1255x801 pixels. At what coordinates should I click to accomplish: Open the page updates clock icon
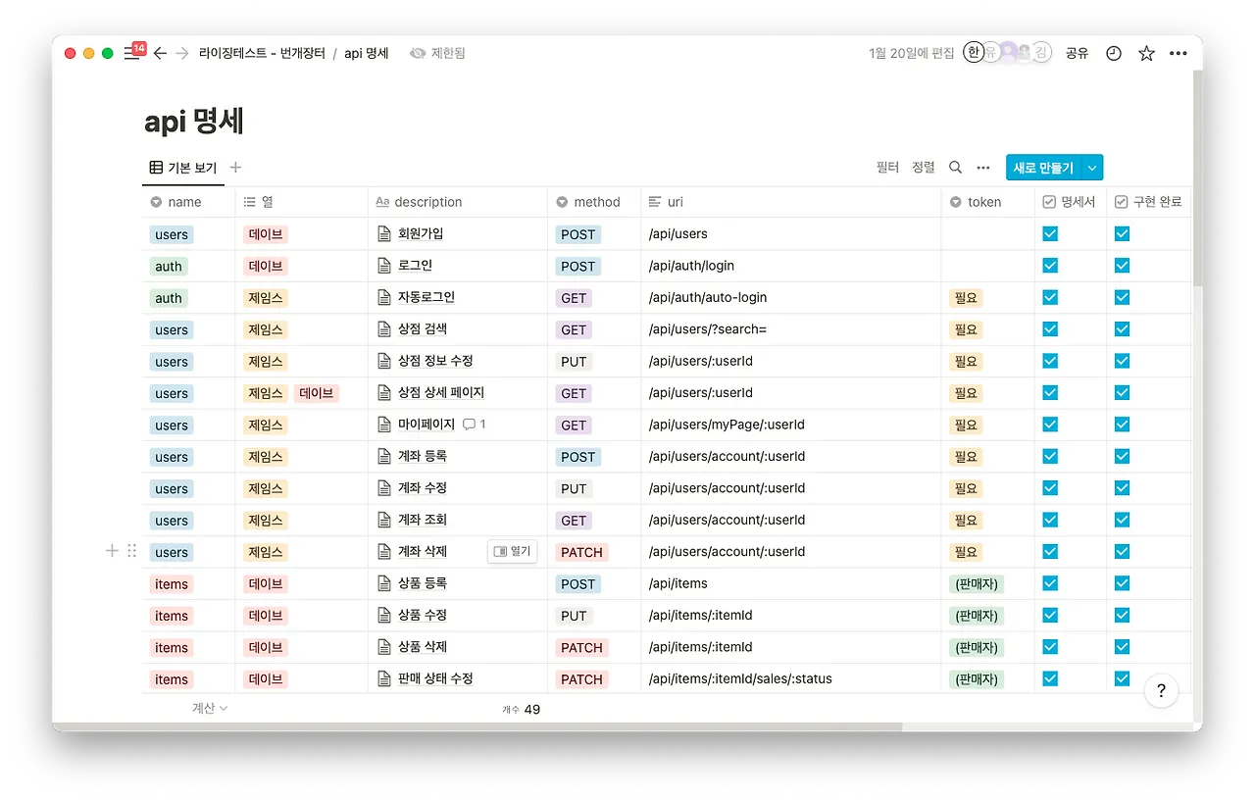pyautogui.click(x=1114, y=54)
